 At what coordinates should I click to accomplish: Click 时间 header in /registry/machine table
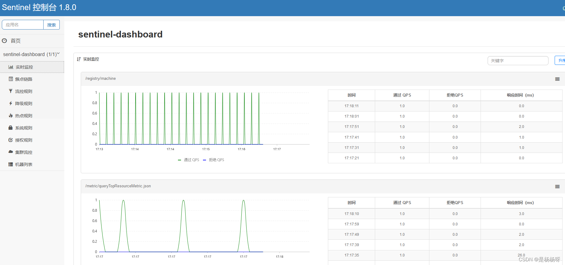(352, 95)
